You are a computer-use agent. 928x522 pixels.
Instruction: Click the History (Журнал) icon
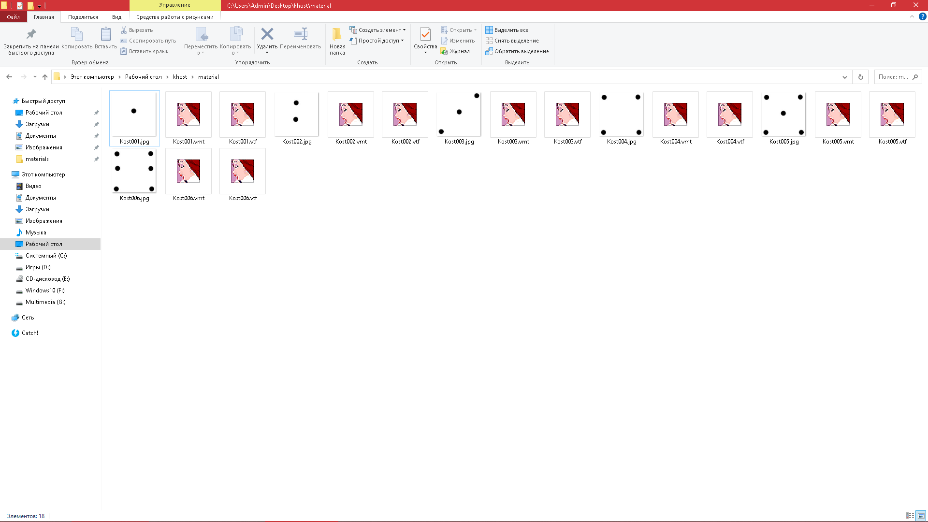(x=444, y=51)
